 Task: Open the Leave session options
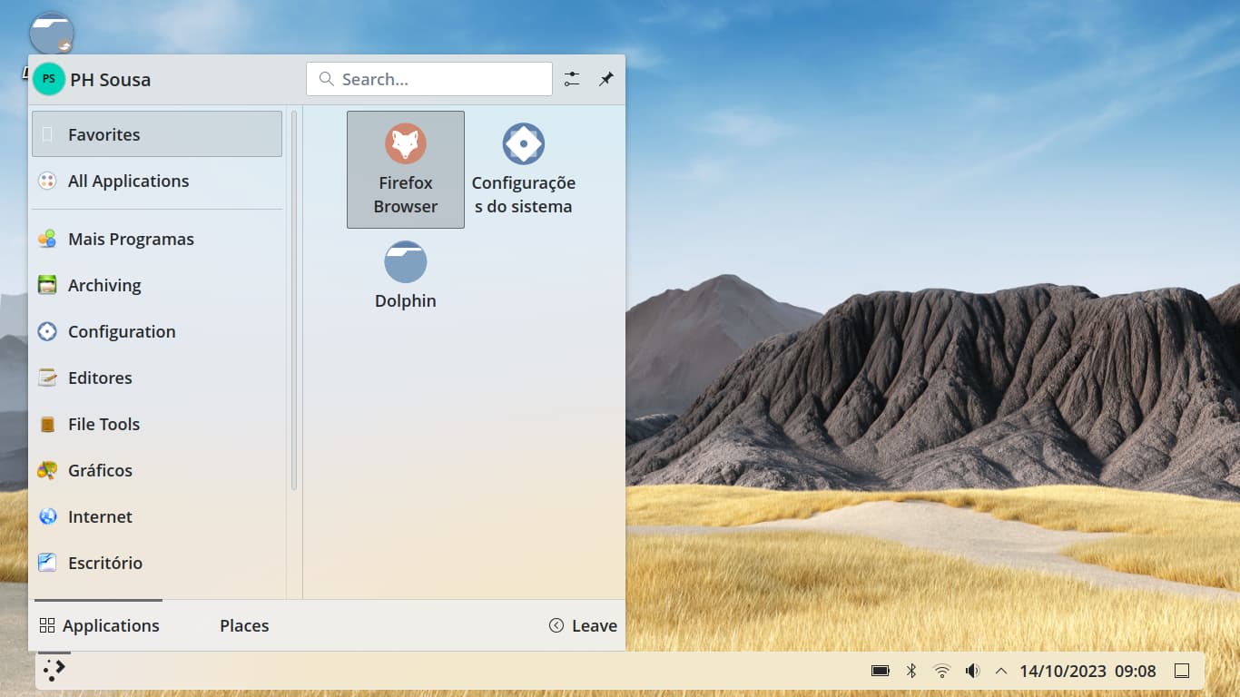583,625
